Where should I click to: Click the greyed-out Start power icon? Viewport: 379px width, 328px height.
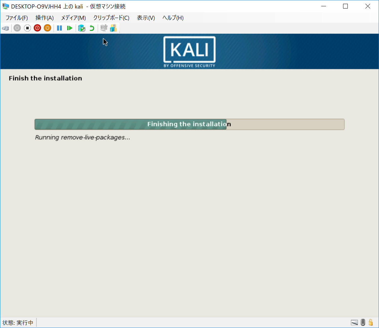(x=17, y=28)
